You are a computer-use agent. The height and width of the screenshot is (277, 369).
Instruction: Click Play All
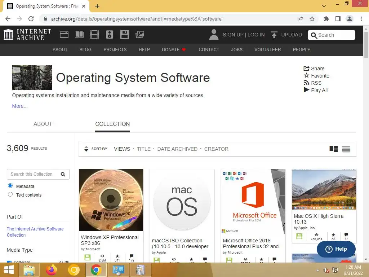coord(316,90)
